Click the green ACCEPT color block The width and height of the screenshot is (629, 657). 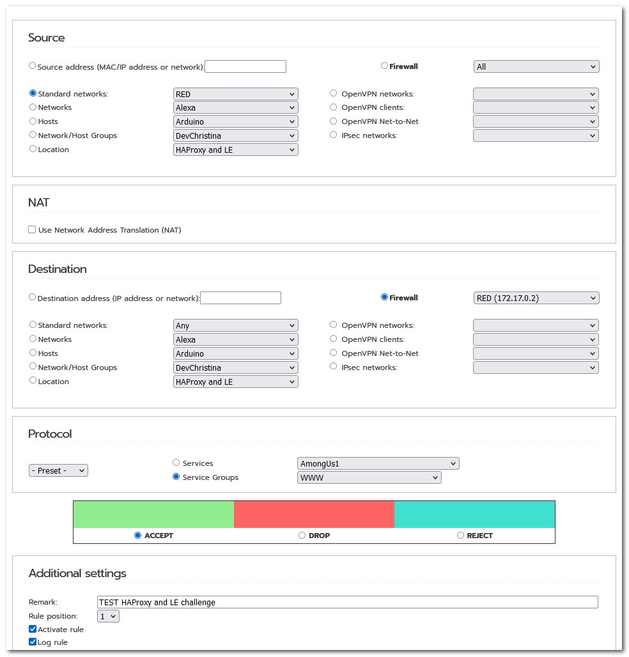pyautogui.click(x=153, y=514)
